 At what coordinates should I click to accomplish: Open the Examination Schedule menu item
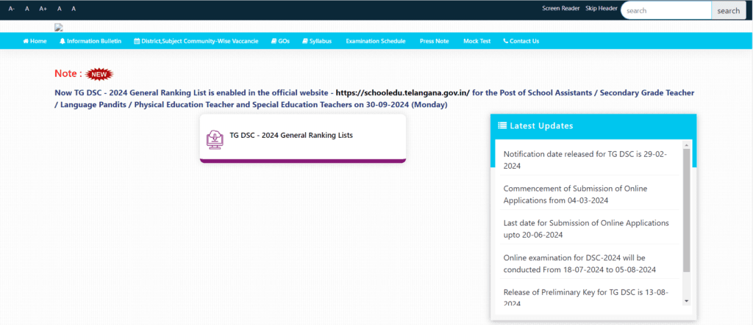coord(375,41)
